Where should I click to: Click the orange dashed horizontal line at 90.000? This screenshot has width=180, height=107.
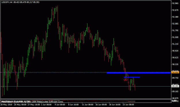54,72
